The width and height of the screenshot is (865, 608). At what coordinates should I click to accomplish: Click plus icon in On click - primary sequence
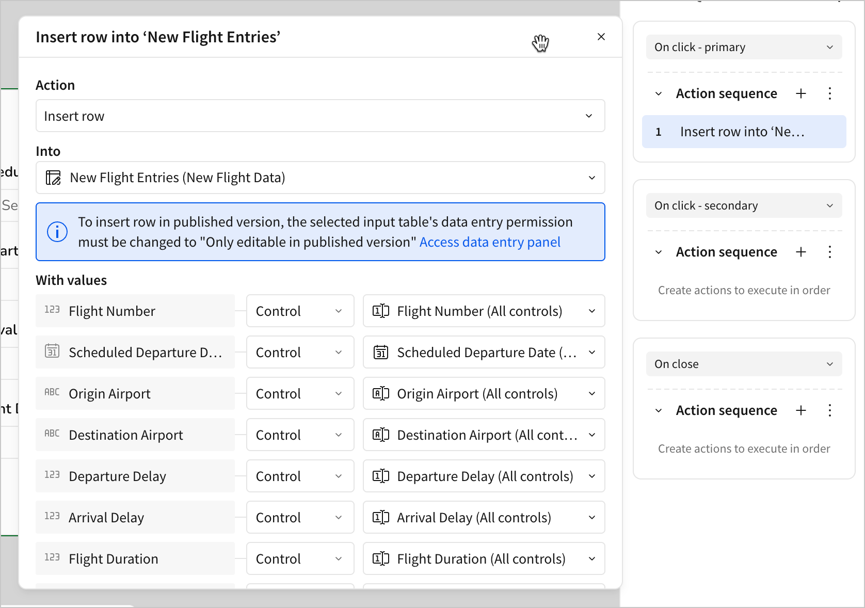click(x=800, y=93)
